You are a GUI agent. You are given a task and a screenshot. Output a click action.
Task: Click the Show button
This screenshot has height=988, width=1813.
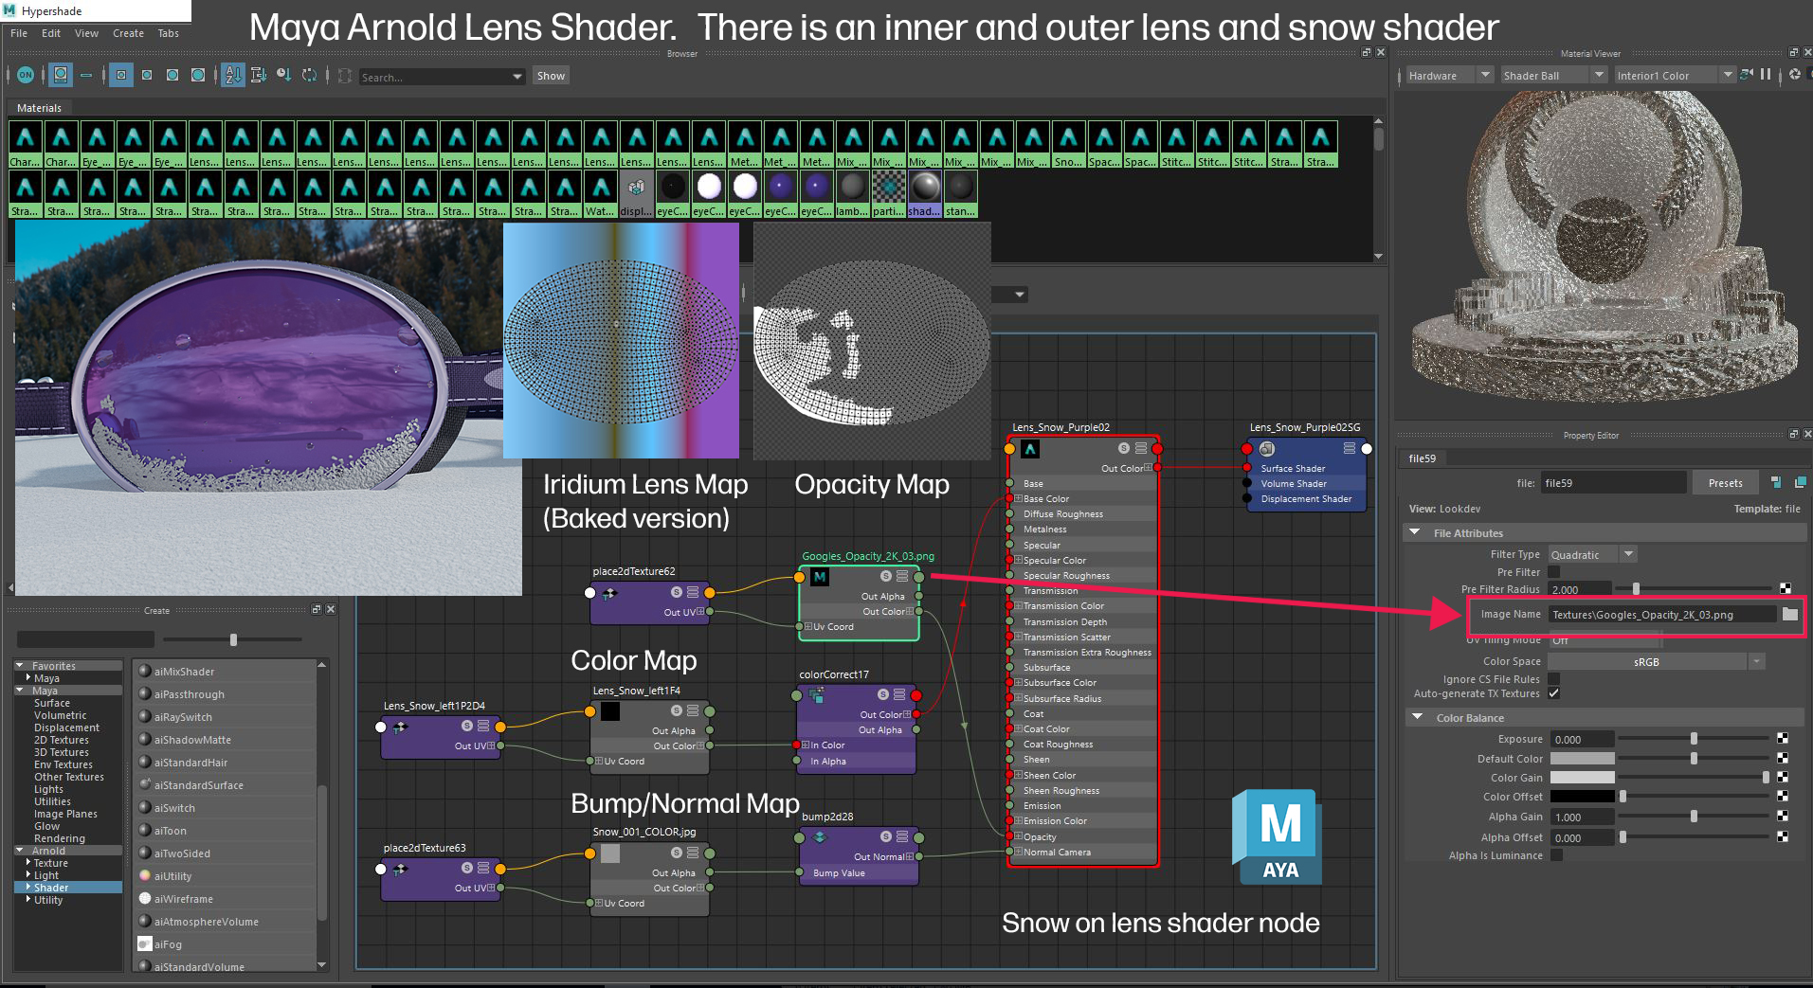(x=551, y=76)
